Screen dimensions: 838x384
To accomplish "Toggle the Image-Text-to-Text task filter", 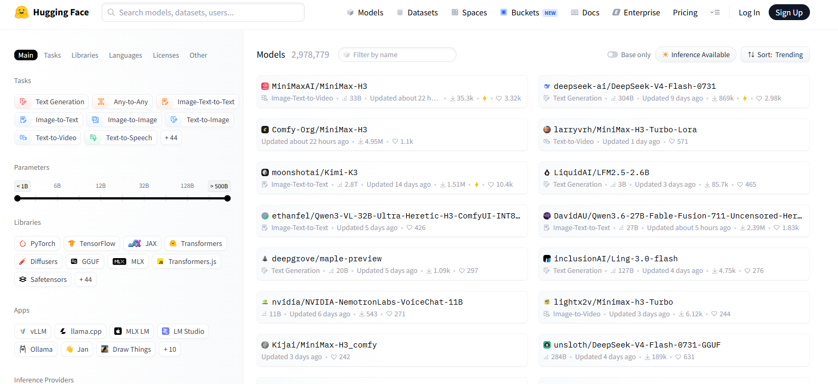I will point(198,102).
